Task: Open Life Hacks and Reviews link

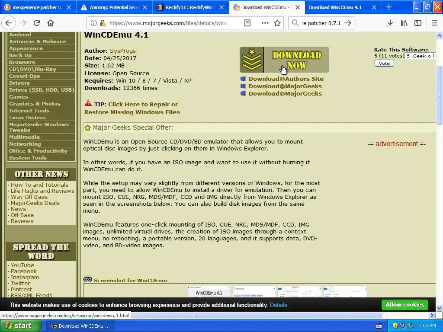Action: [42, 191]
